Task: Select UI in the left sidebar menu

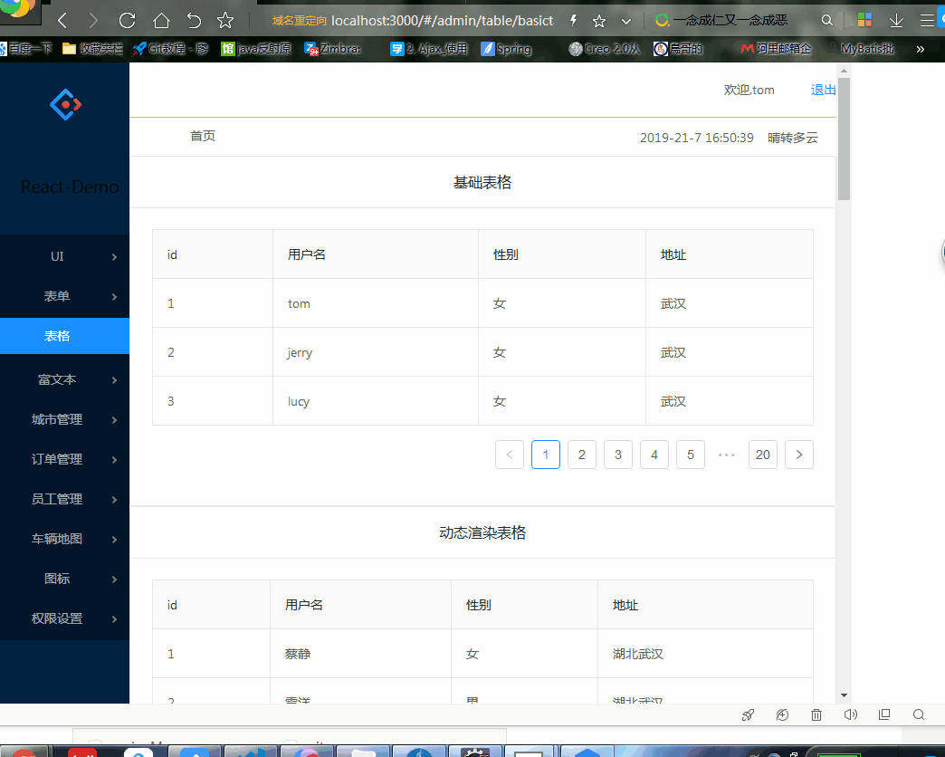Action: (56, 256)
